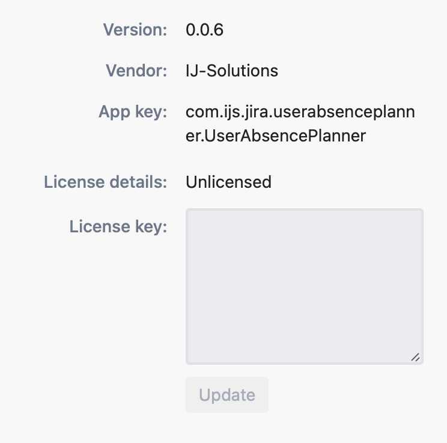447x443 pixels.
Task: Click the value beside License details
Action: [x=228, y=182]
